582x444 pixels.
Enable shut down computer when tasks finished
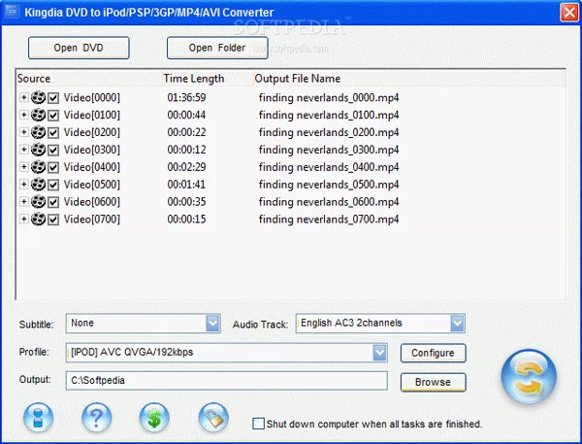tap(258, 424)
